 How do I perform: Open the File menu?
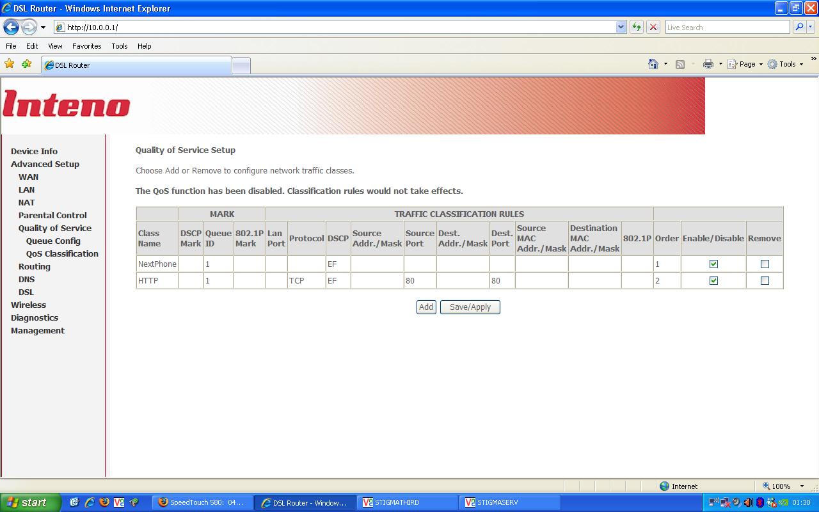pos(11,46)
